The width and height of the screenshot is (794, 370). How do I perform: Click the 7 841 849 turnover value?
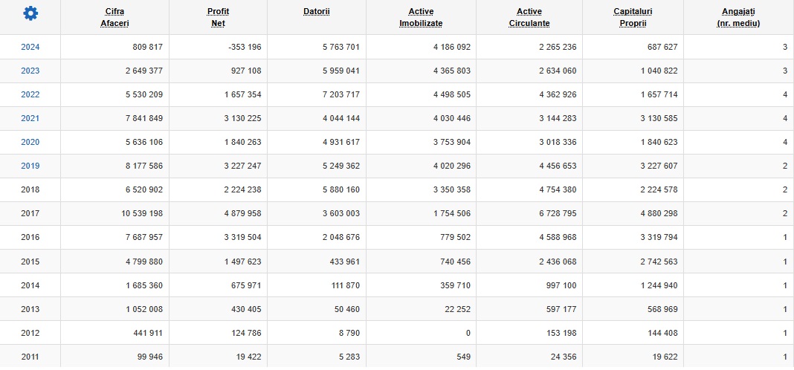pyautogui.click(x=143, y=118)
